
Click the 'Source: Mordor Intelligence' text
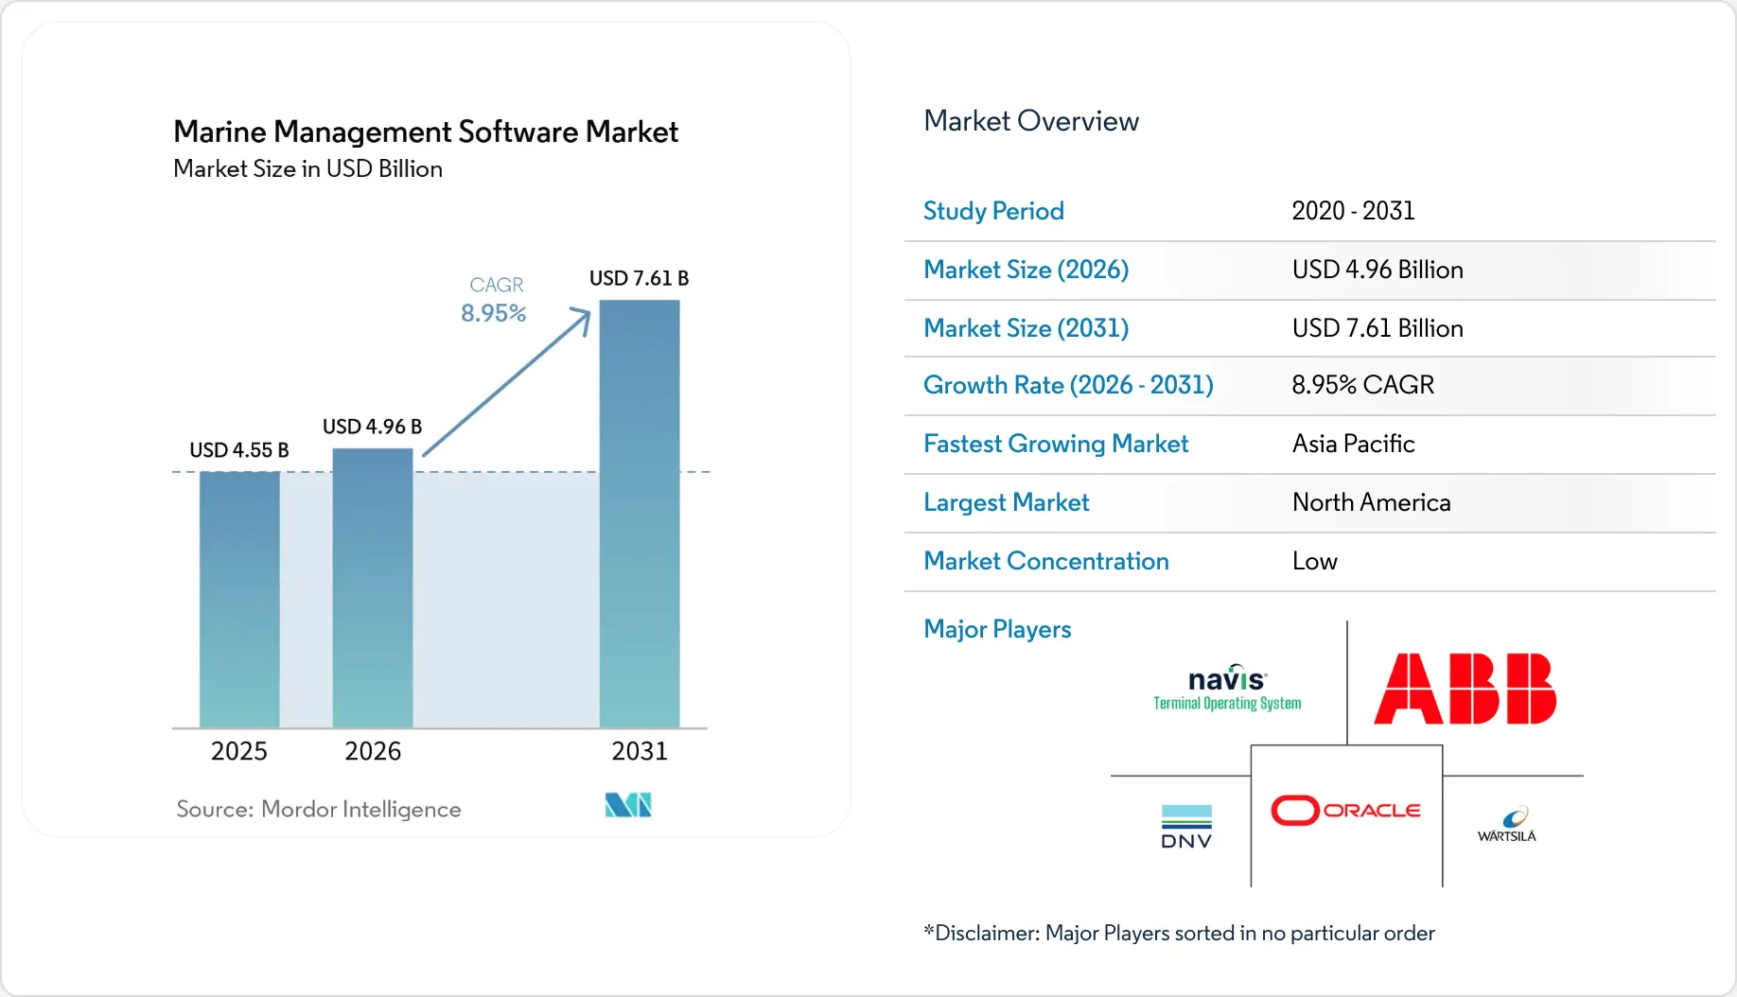(x=319, y=809)
